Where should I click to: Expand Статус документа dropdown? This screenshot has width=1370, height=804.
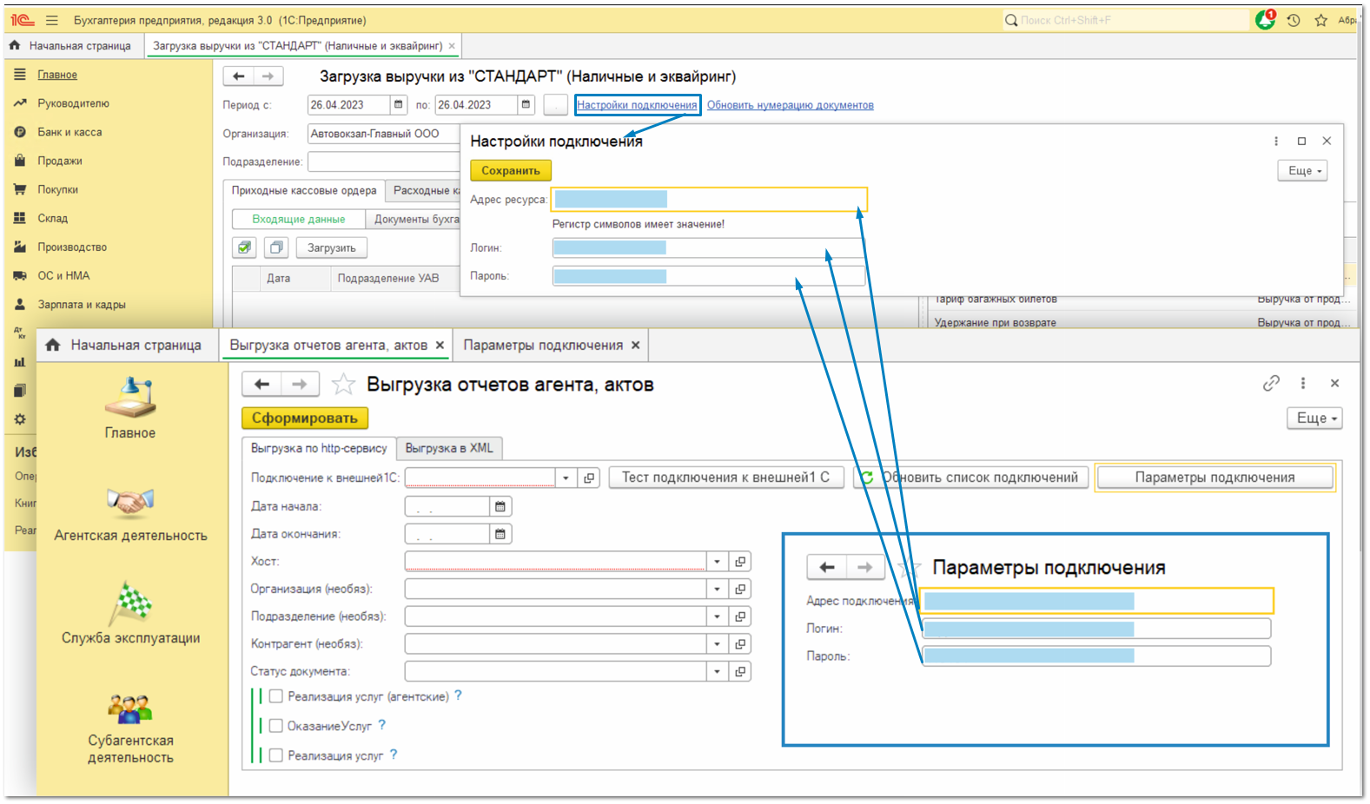(x=717, y=671)
